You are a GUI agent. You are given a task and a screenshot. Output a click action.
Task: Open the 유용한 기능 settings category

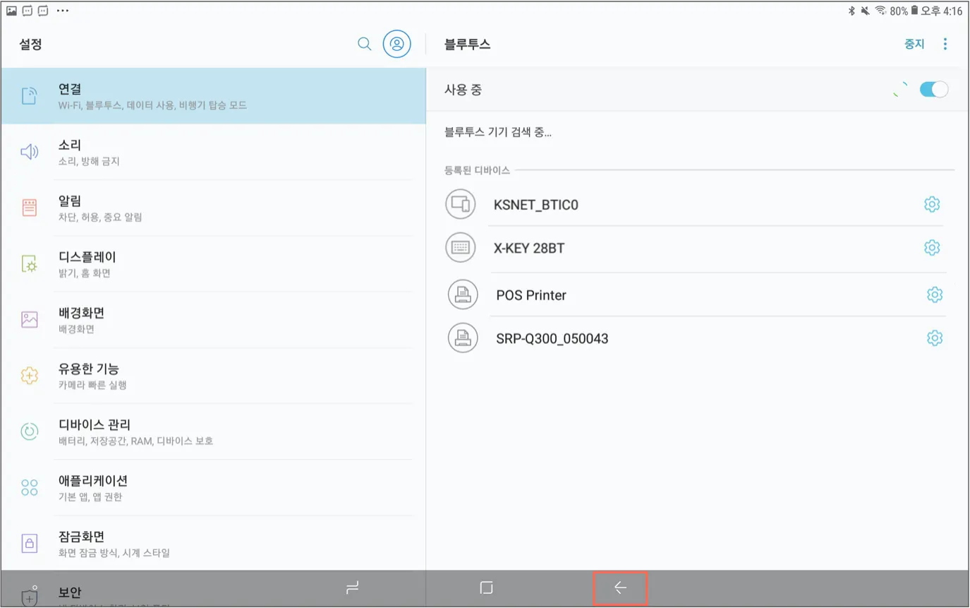213,375
